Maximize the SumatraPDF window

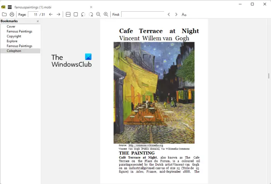pos(252,4)
